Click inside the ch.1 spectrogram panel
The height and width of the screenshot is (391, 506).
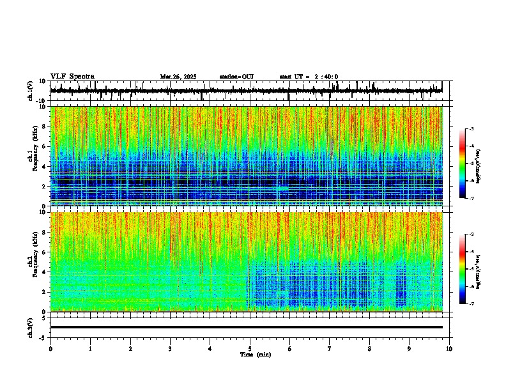(246, 156)
